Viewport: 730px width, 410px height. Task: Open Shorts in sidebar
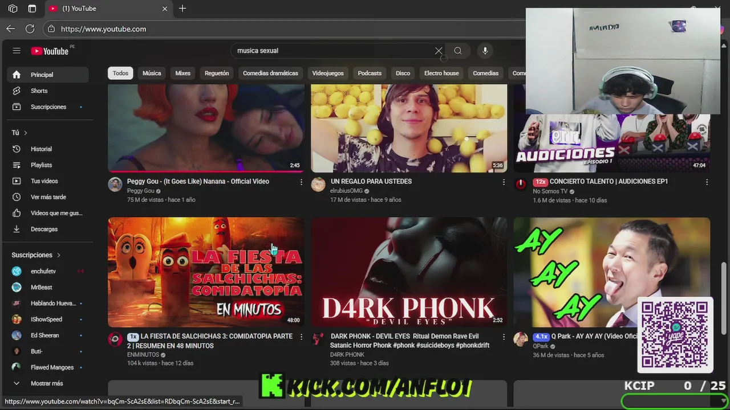pos(47,91)
